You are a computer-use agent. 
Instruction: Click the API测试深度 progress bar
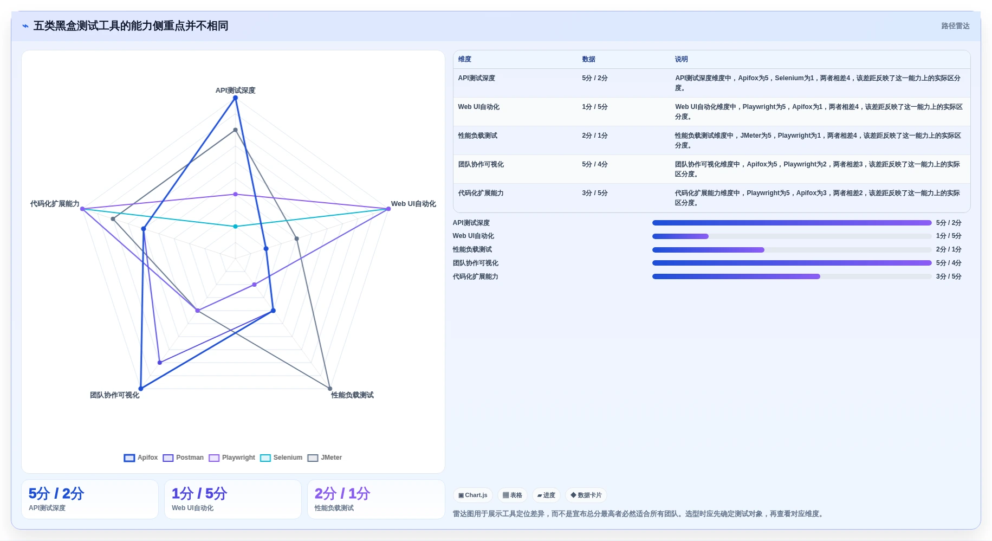792,223
